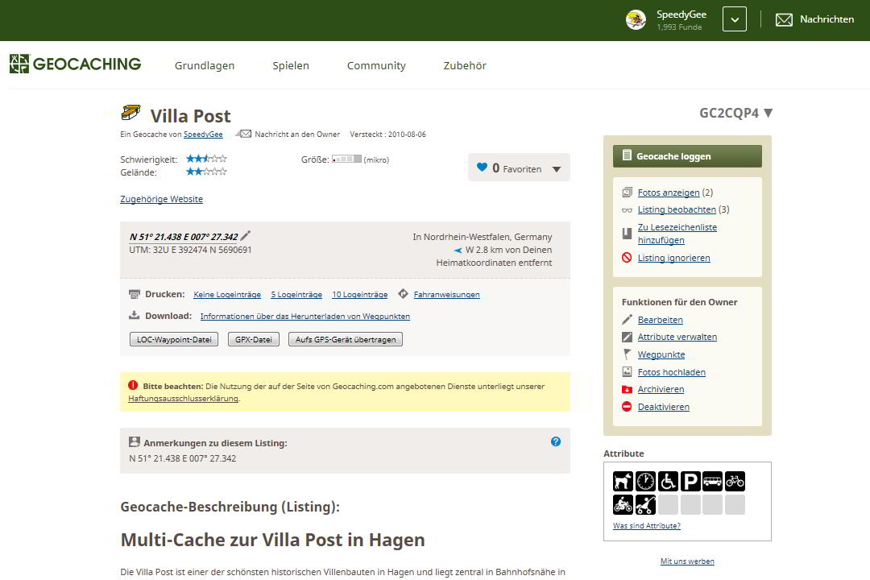Open the blue help question mark icon
Viewport: 870px width, 580px height.
point(555,441)
